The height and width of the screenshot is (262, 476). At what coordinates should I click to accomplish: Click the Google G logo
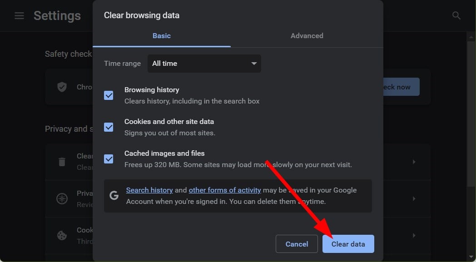click(x=114, y=195)
